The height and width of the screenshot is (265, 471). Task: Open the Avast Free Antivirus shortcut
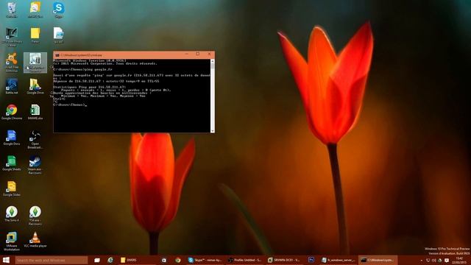12,62
